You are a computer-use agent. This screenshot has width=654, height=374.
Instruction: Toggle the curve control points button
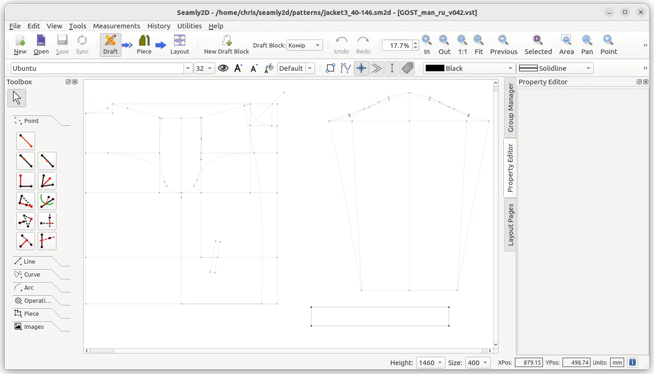(x=345, y=68)
